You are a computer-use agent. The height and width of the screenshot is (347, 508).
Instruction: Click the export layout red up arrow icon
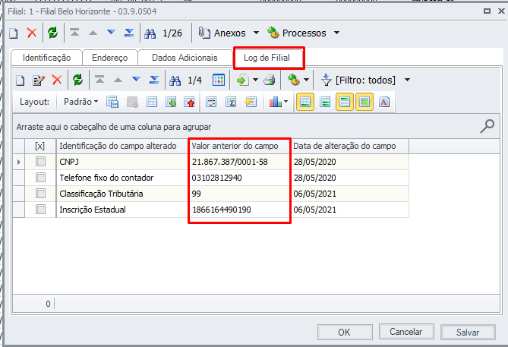click(190, 102)
